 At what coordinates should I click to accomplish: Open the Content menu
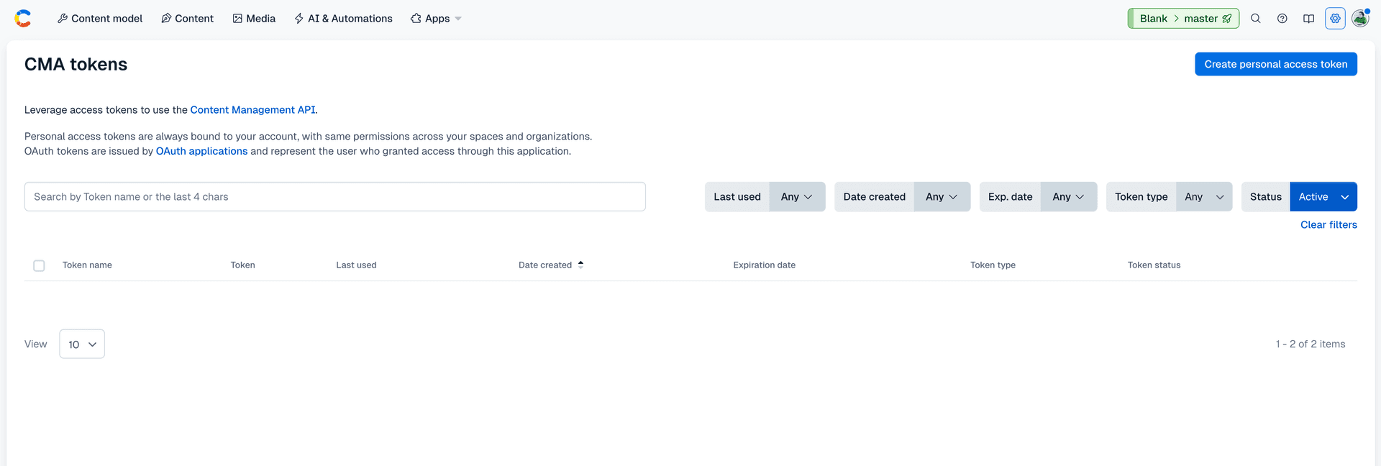(x=188, y=19)
